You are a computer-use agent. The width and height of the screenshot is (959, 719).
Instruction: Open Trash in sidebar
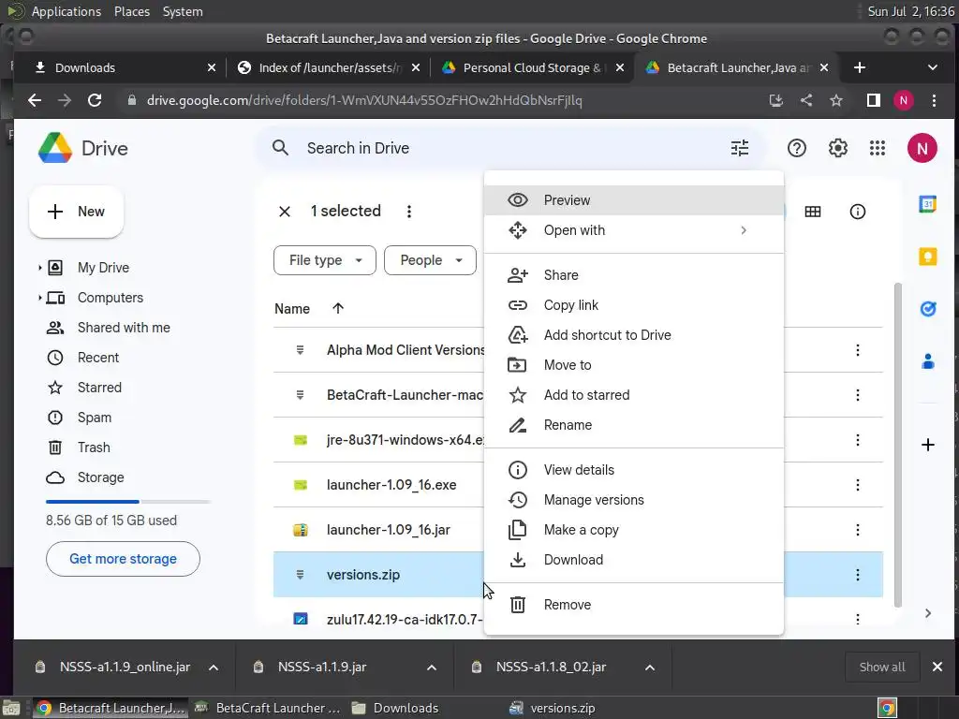point(94,448)
